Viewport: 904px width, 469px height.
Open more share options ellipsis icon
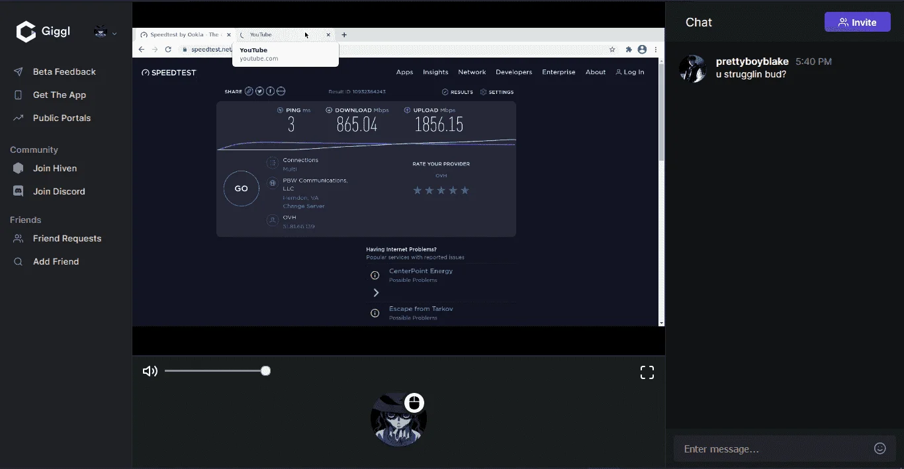tap(281, 91)
